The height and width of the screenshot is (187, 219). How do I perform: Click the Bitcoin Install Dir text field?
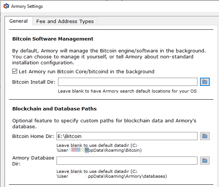[128, 82]
